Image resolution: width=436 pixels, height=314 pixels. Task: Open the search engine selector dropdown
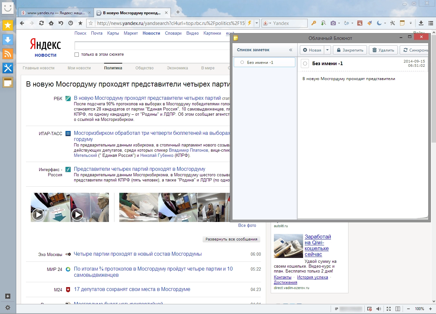(x=267, y=23)
